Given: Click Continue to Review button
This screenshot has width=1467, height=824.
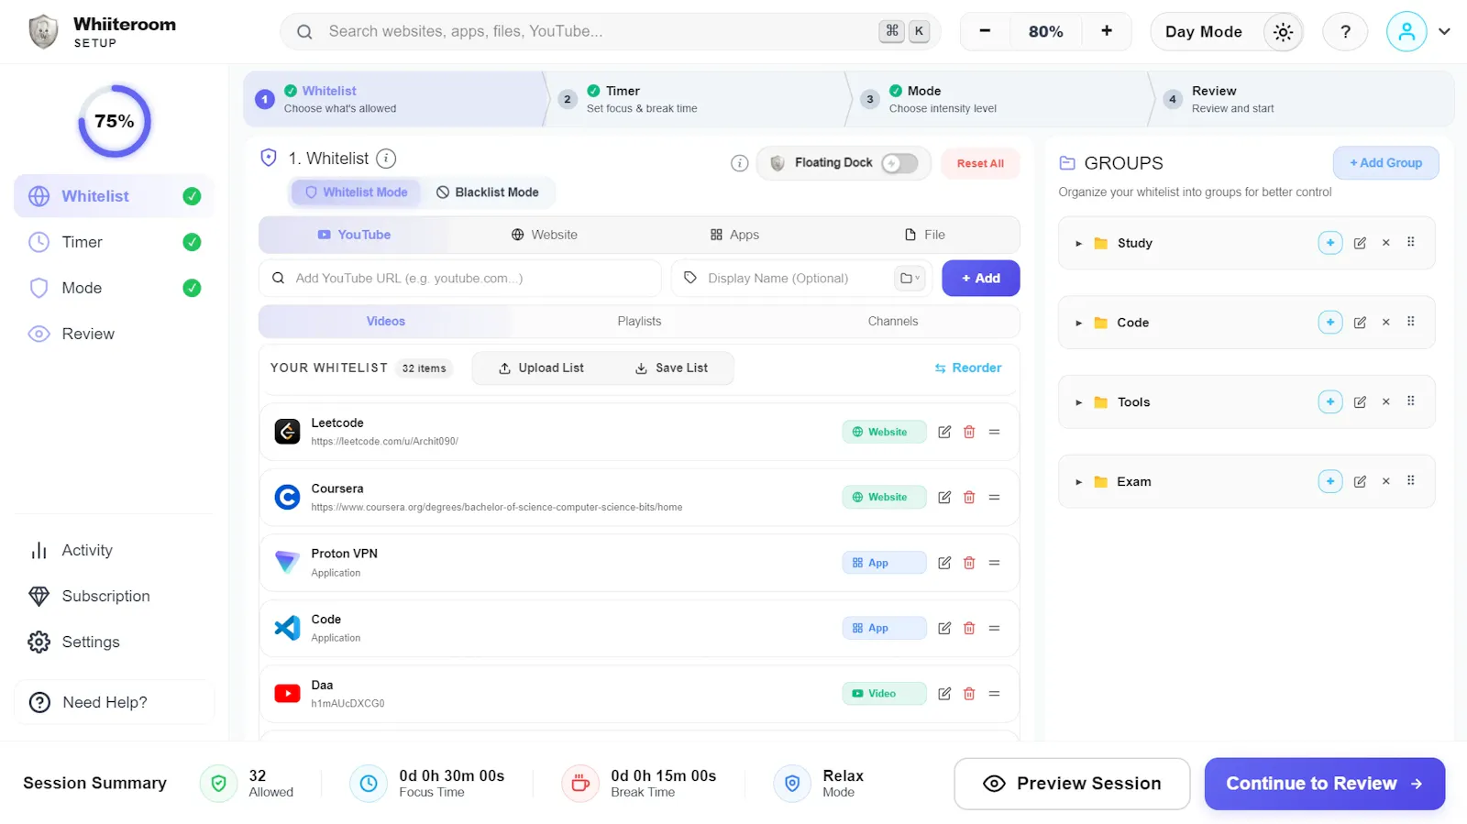Looking at the screenshot, I should (x=1324, y=784).
